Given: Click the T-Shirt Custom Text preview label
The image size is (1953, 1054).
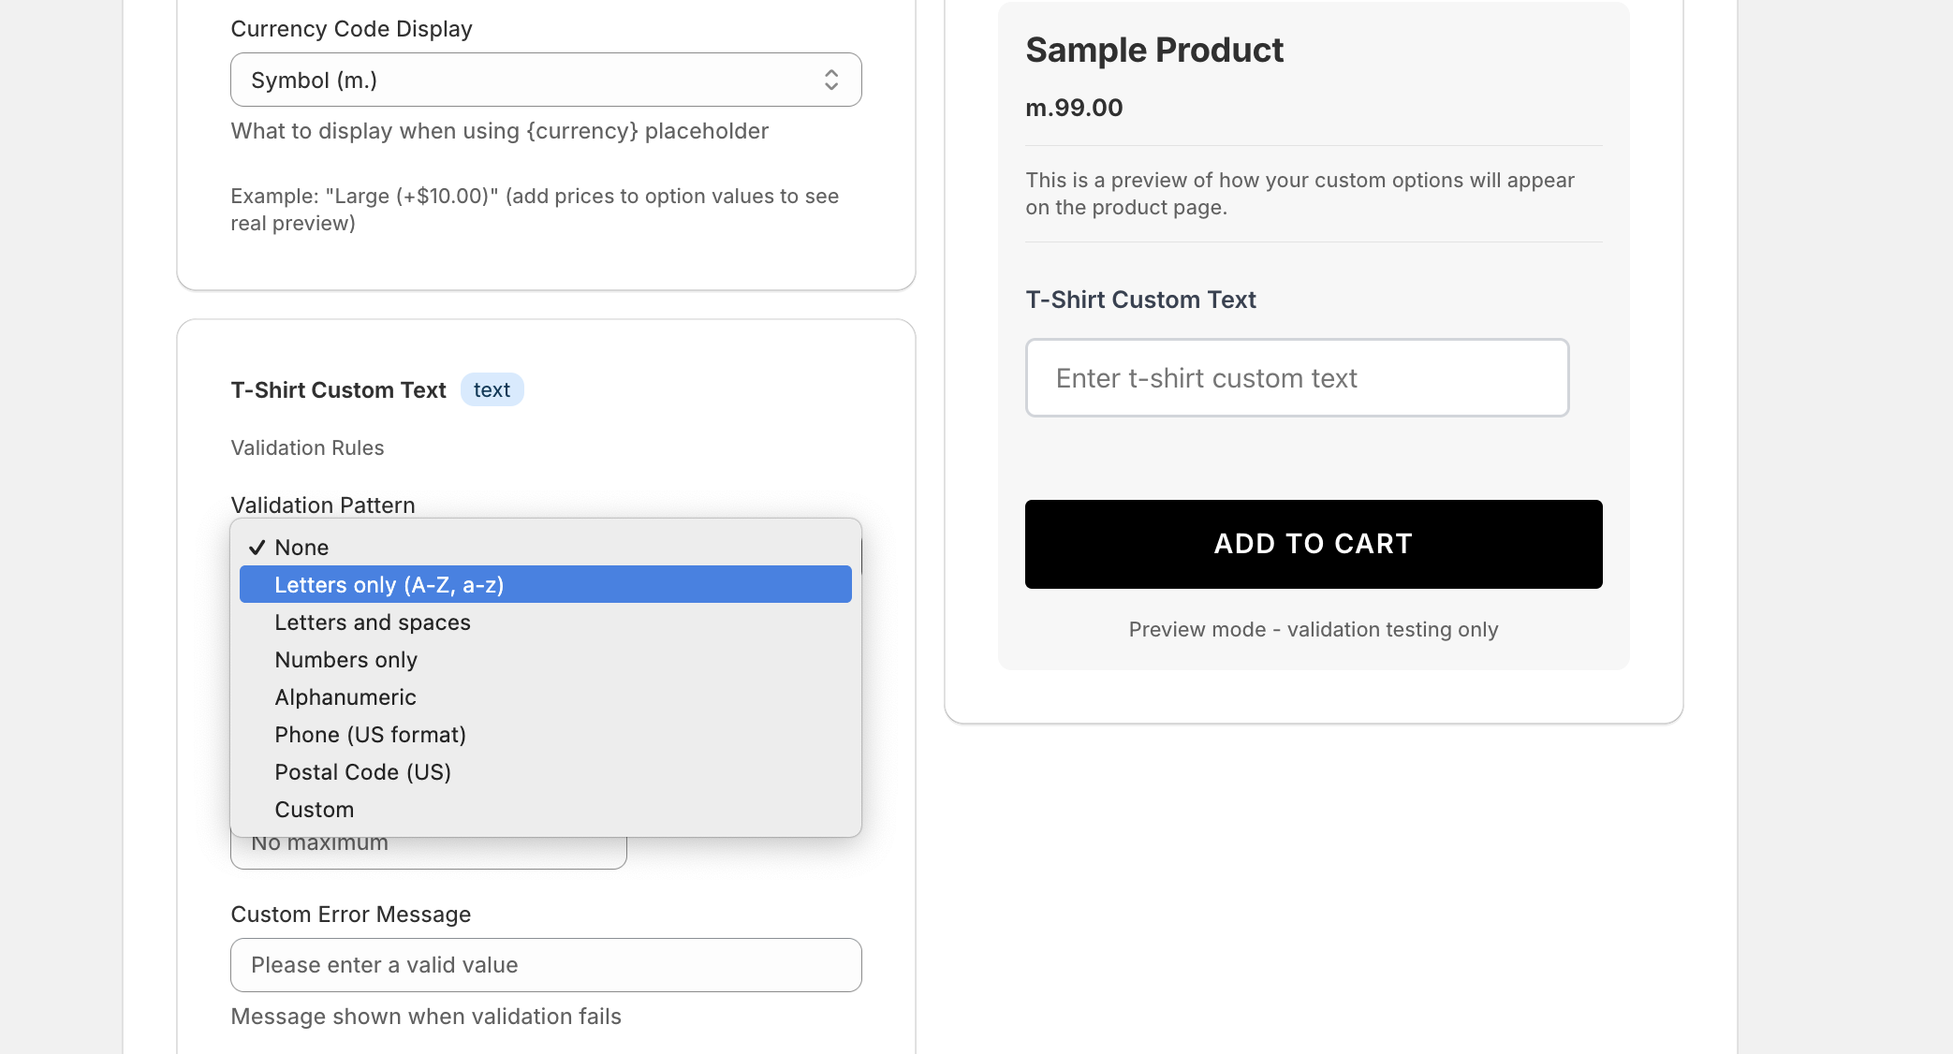Looking at the screenshot, I should coord(1140,300).
